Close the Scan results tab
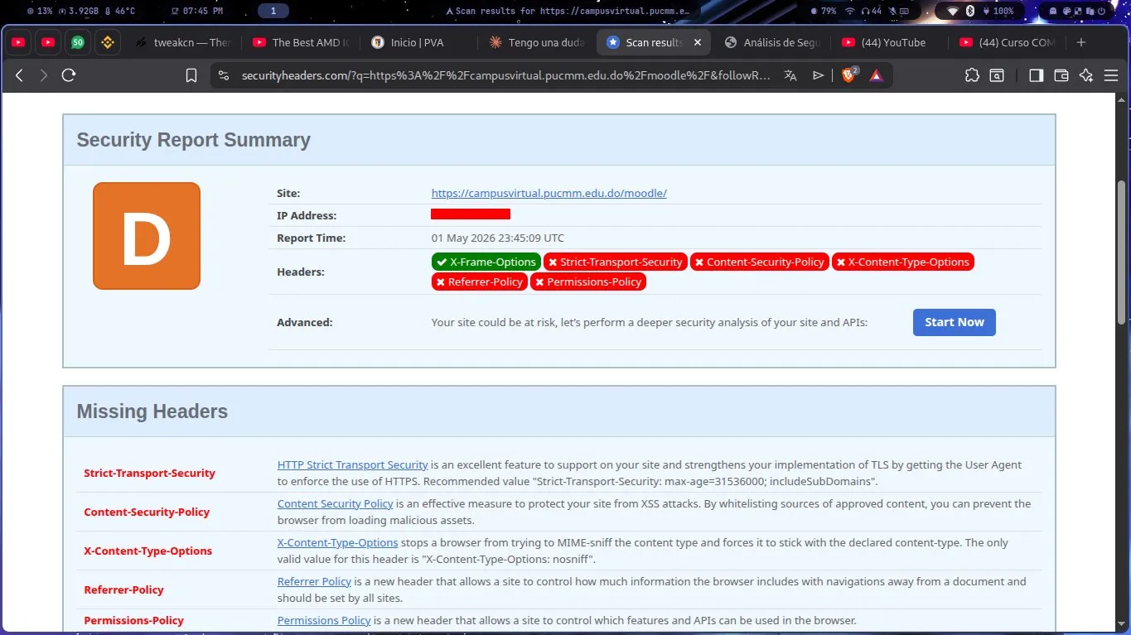This screenshot has height=635, width=1131. [697, 42]
